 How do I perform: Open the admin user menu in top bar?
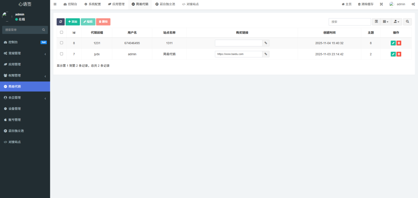click(397, 4)
